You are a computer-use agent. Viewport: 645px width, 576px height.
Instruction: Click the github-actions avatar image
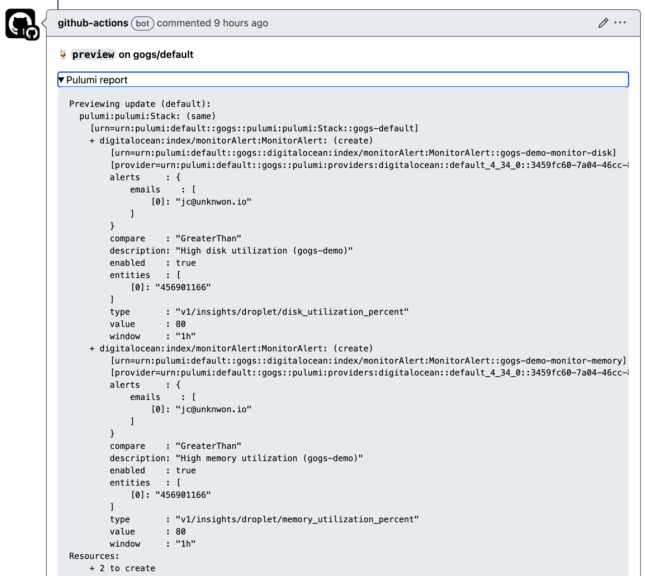pyautogui.click(x=21, y=24)
